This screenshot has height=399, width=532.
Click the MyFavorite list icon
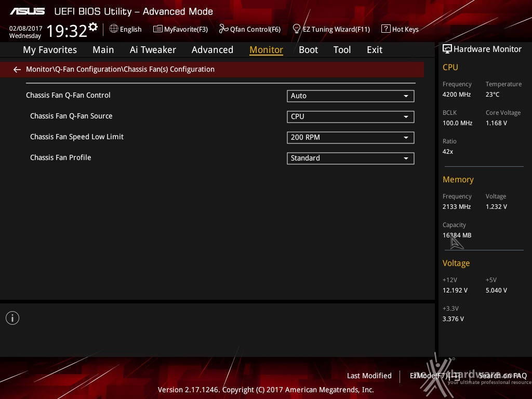click(158, 29)
